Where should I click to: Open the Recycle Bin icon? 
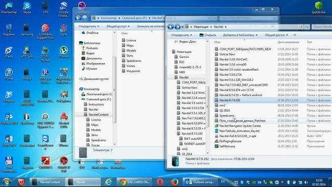tap(9, 30)
